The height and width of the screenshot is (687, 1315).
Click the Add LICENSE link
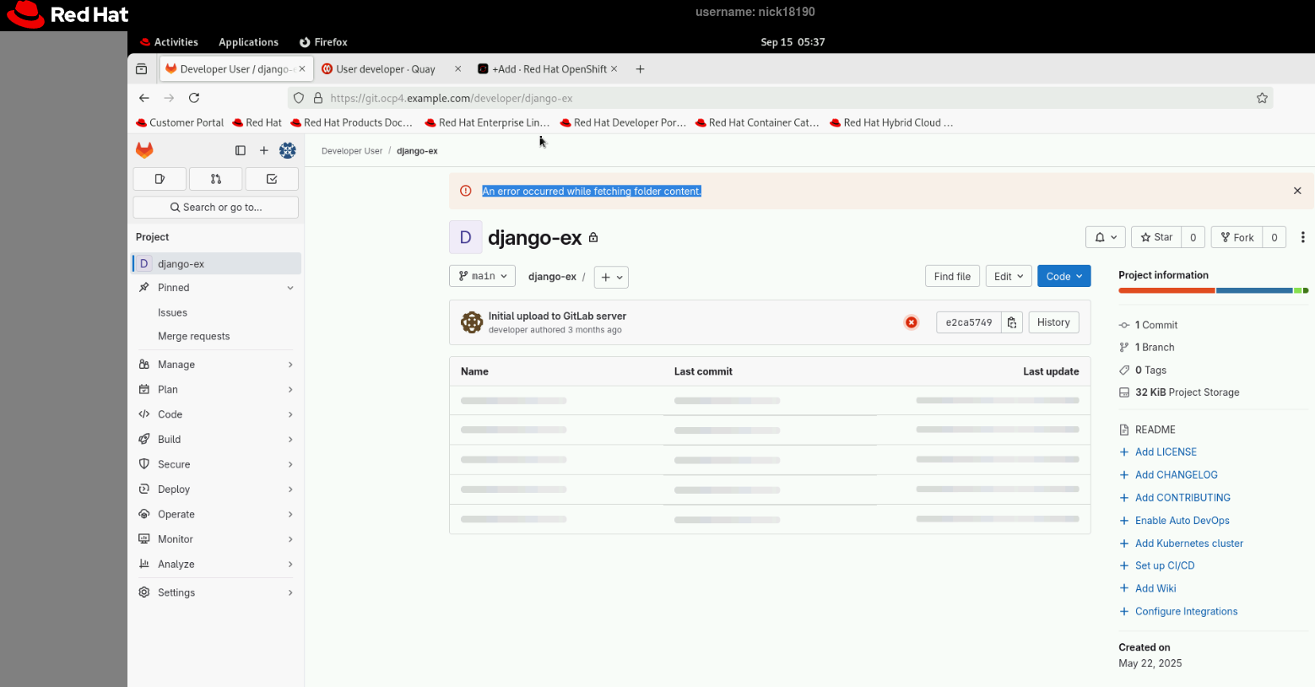pyautogui.click(x=1166, y=452)
